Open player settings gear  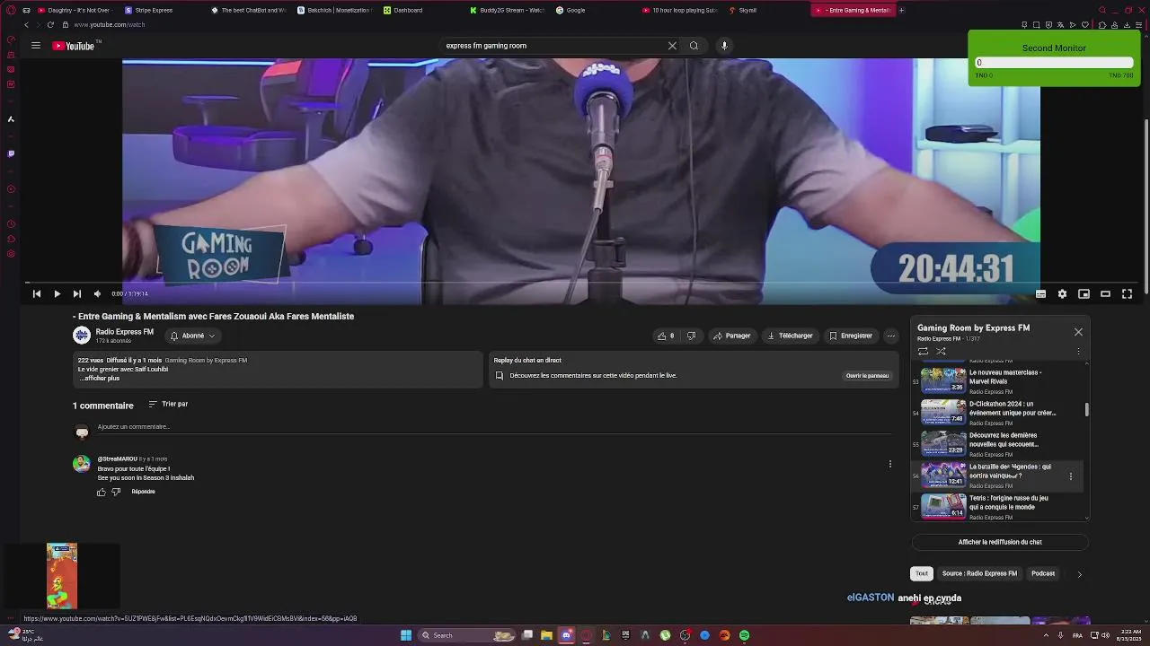pos(1062,293)
